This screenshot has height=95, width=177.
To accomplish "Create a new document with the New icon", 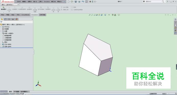I will [69, 2].
